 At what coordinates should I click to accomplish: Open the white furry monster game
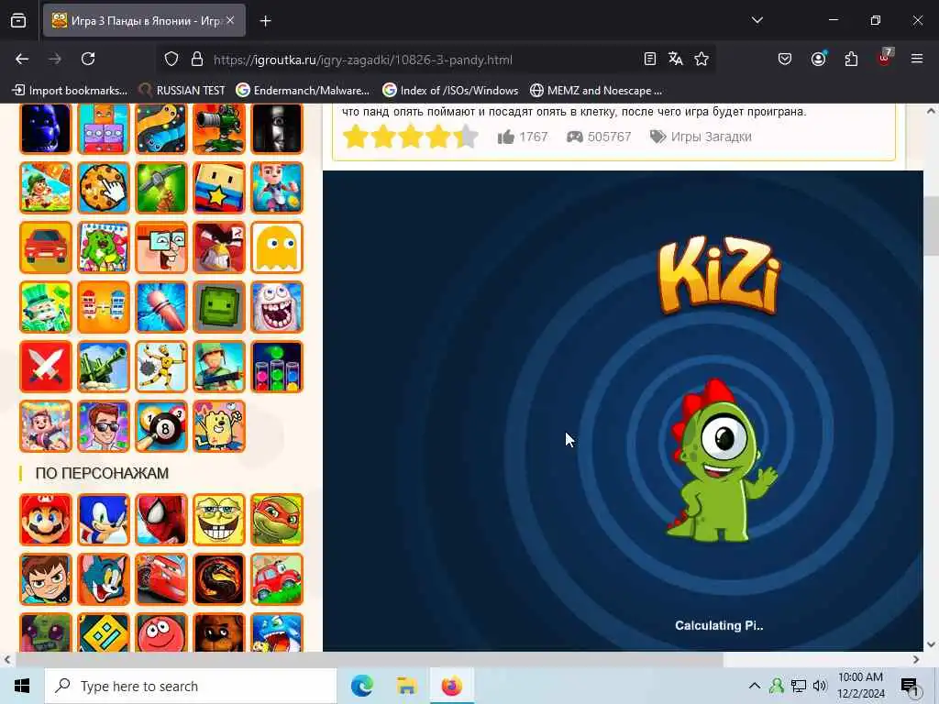click(x=277, y=306)
